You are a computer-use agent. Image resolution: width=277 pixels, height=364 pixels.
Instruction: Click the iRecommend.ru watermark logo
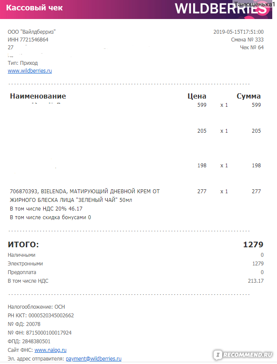coord(243,355)
